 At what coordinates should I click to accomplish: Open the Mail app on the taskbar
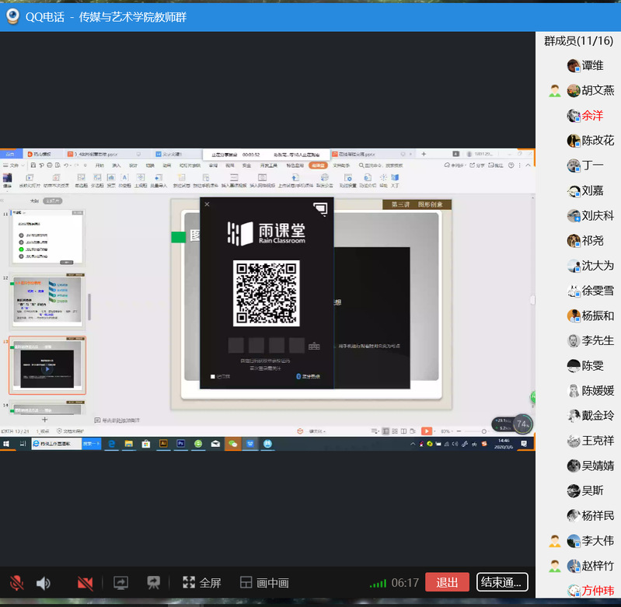click(215, 444)
